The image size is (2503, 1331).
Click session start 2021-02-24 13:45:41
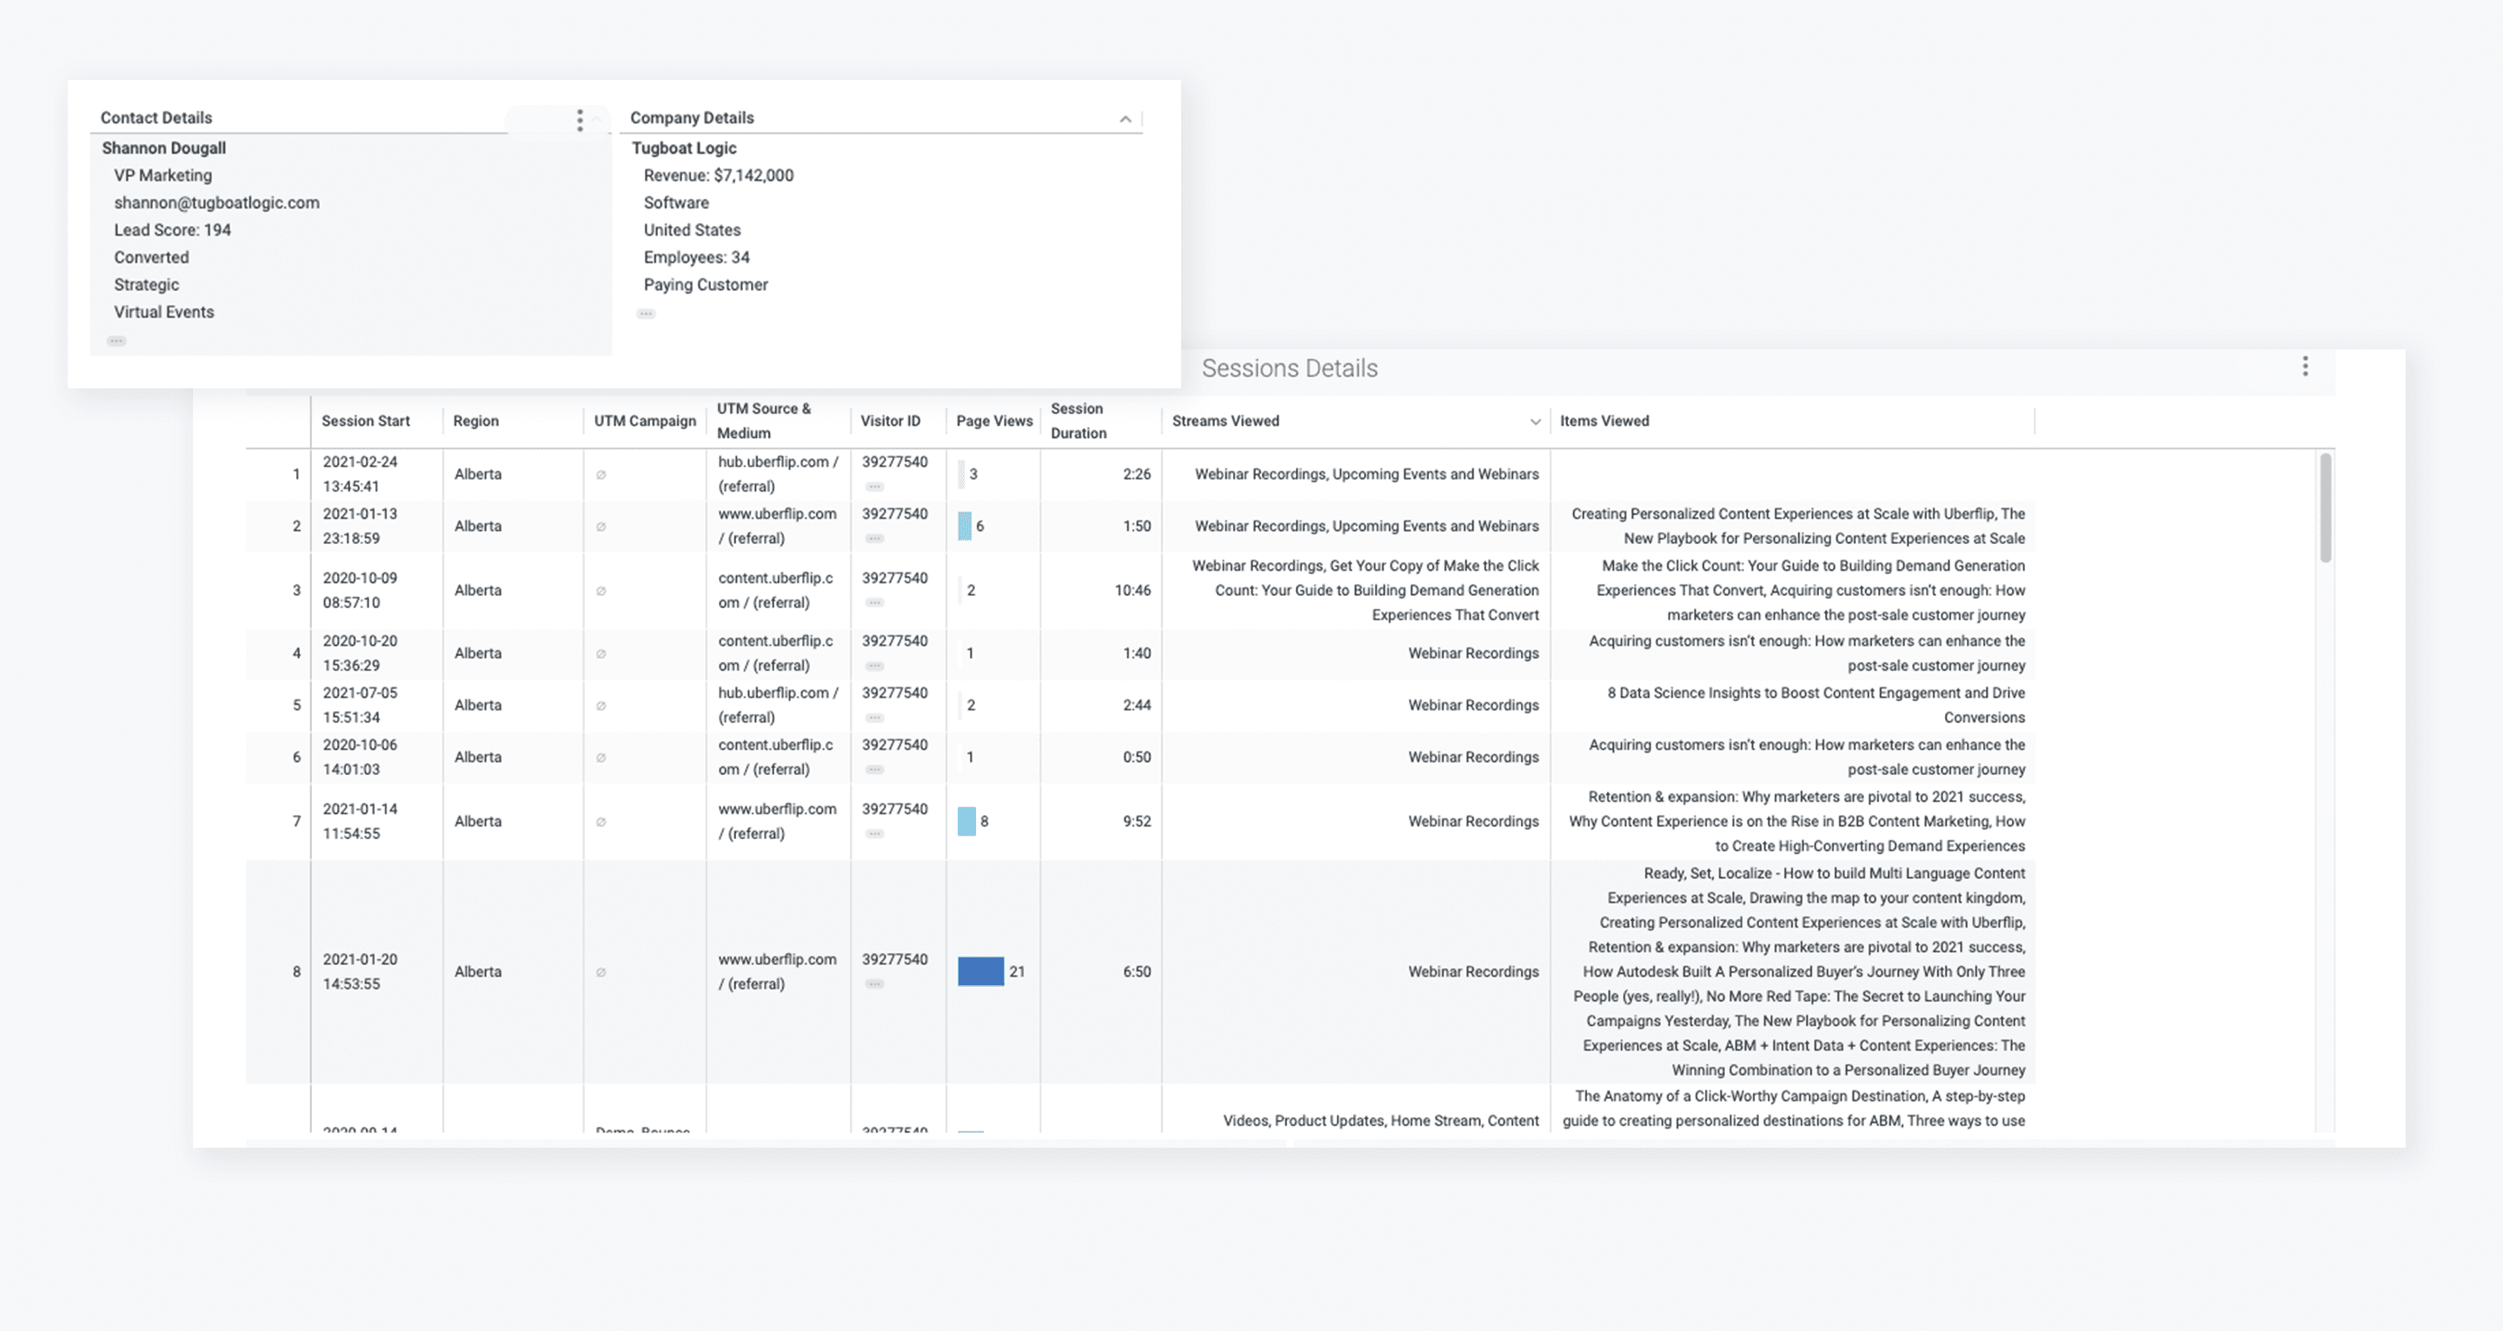coord(360,474)
